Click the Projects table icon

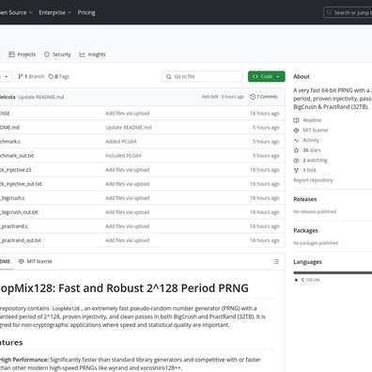coord(11,54)
